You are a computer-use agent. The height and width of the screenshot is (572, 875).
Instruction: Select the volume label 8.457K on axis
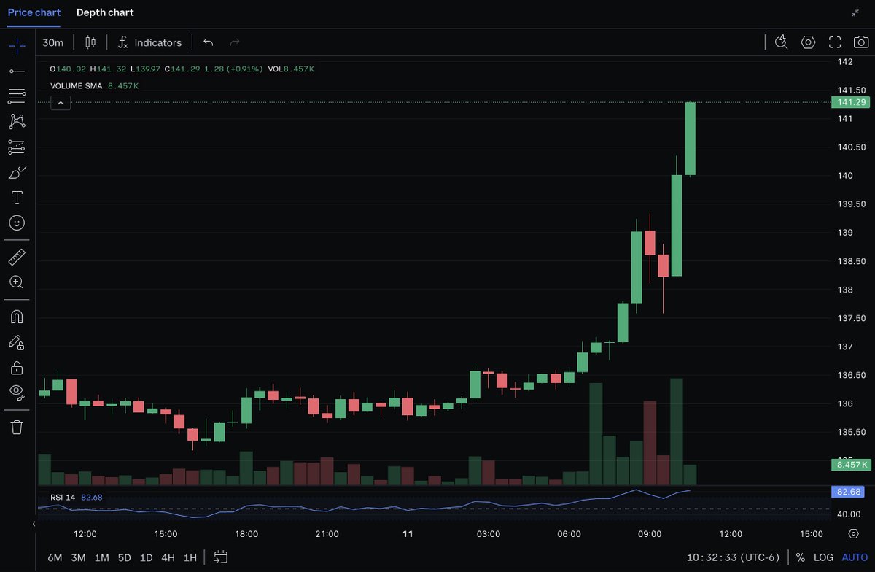click(851, 464)
